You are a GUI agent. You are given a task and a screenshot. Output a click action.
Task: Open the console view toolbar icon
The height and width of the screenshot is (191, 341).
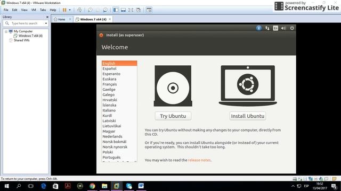tap(149, 10)
